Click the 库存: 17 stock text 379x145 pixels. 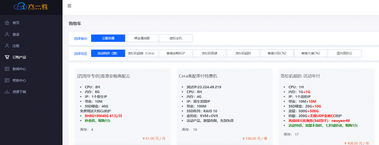click(x=291, y=134)
